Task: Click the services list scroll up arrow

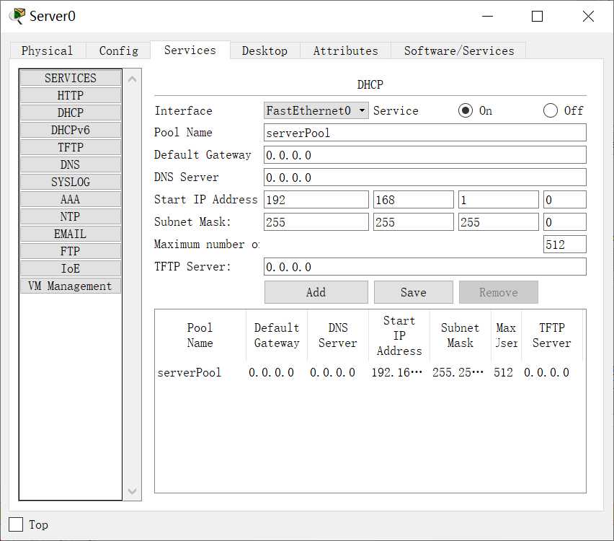Action: click(x=133, y=79)
